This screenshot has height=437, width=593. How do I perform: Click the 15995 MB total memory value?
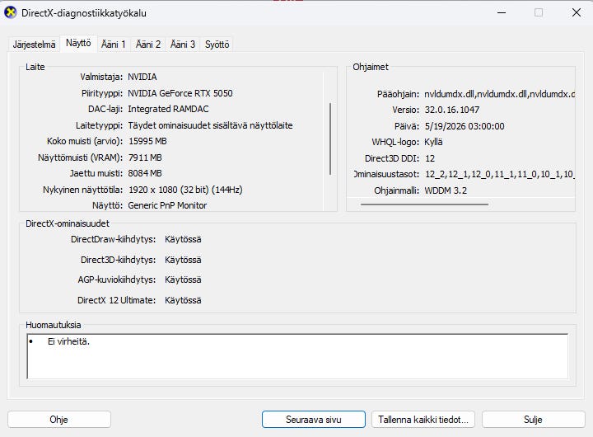pyautogui.click(x=147, y=141)
